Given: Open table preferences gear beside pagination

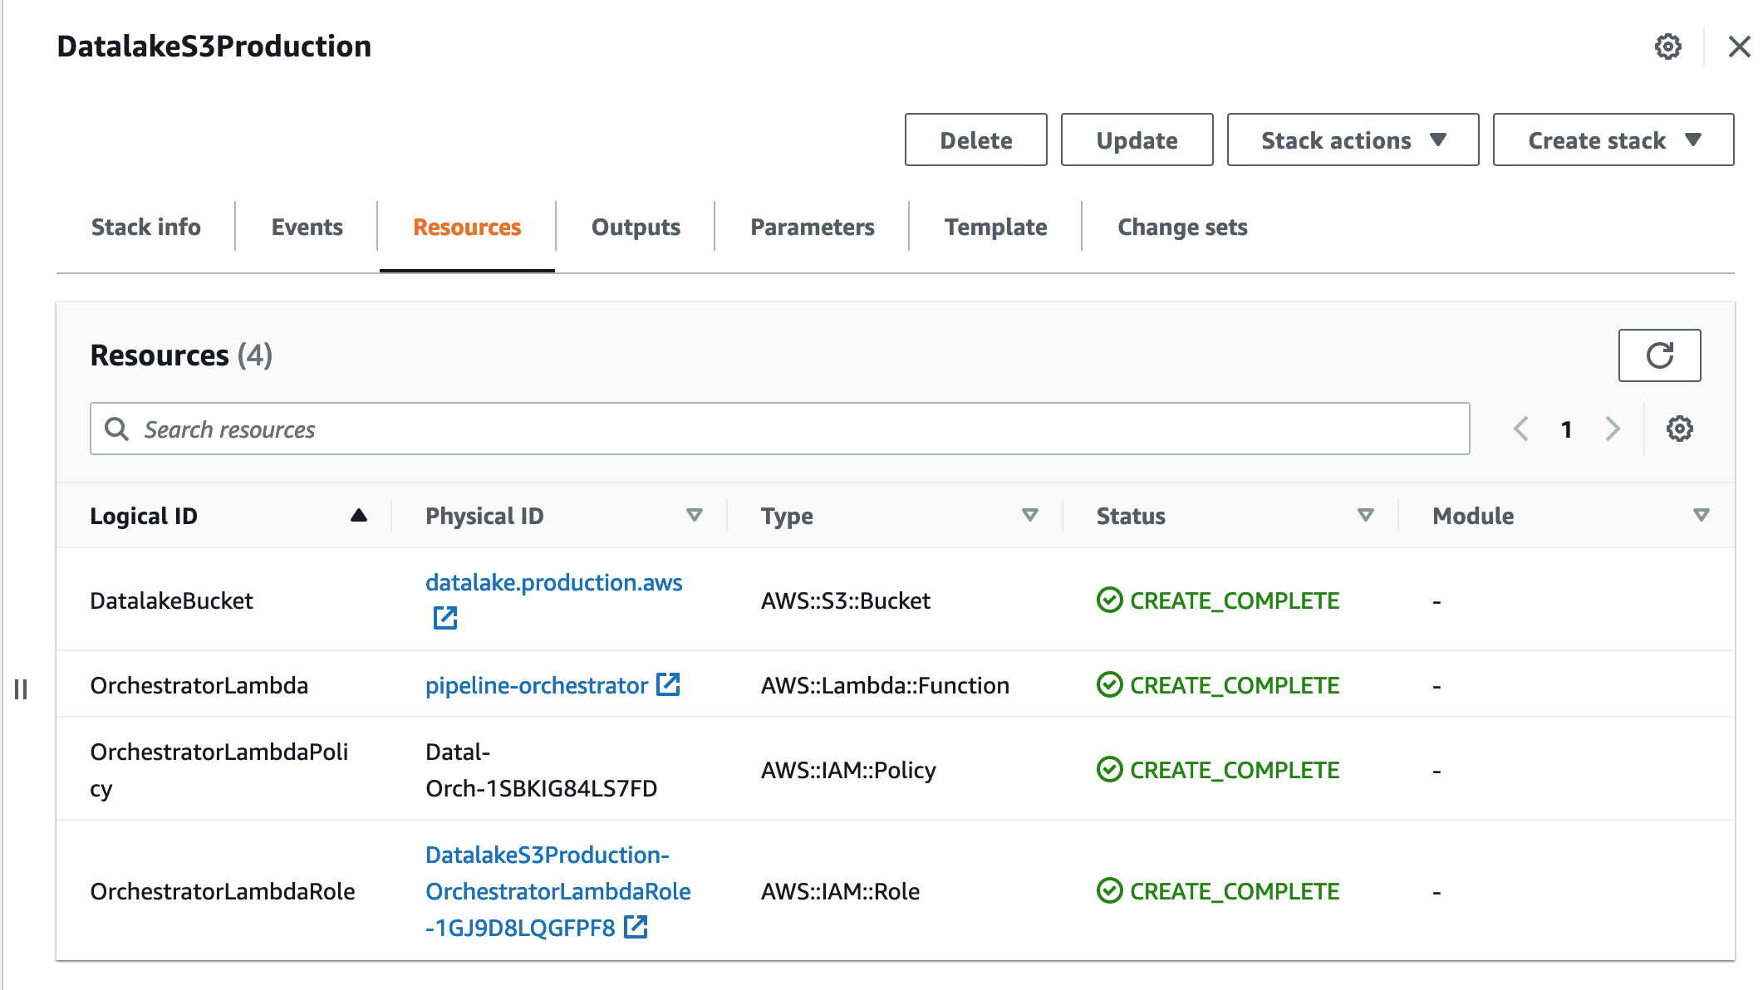Looking at the screenshot, I should tap(1679, 429).
